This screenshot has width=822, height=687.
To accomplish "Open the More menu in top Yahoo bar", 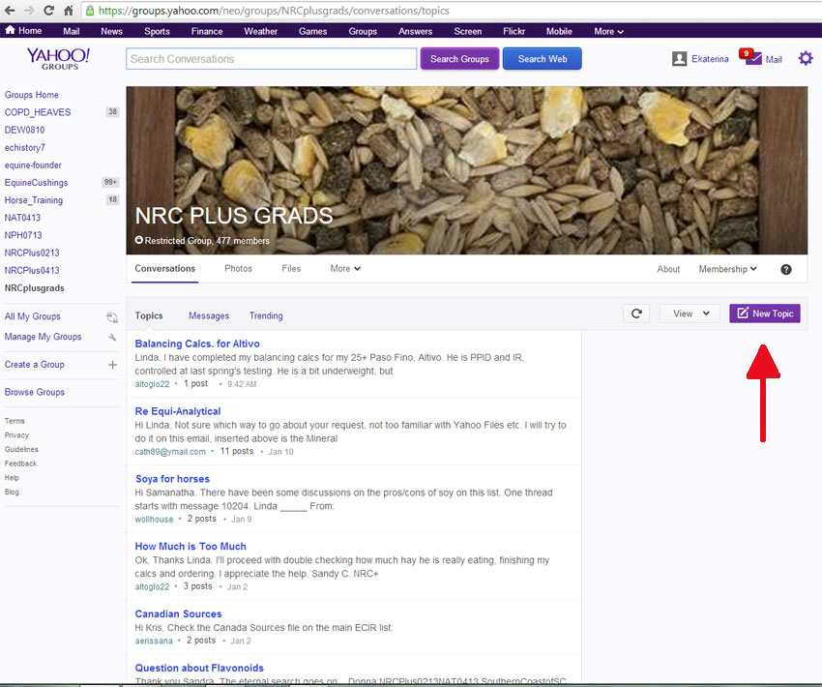I will tap(608, 31).
